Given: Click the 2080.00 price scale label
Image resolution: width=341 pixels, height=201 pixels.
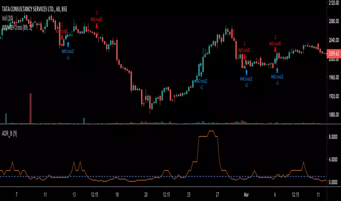Looking at the screenshot, I should pyautogui.click(x=334, y=21).
